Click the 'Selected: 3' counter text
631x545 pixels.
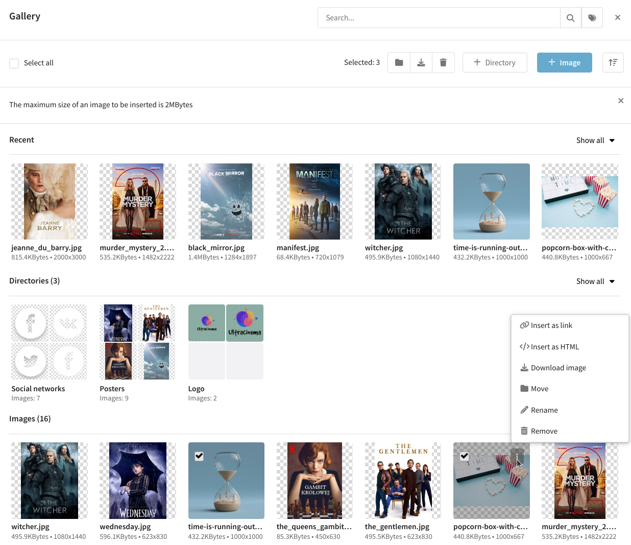pos(362,62)
